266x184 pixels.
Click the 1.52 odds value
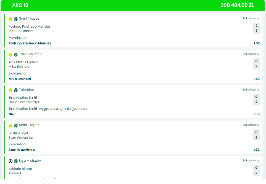256,43
